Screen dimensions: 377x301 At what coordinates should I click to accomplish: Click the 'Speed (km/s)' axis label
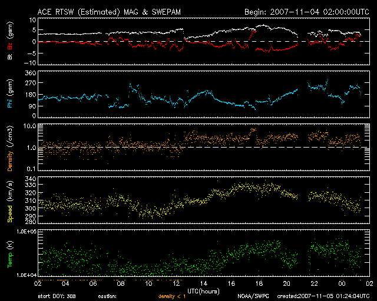(10, 202)
